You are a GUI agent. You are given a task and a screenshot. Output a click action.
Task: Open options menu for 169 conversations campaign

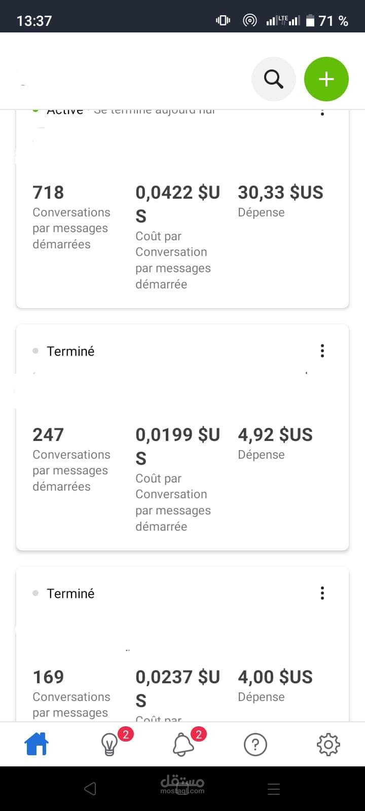(x=322, y=593)
